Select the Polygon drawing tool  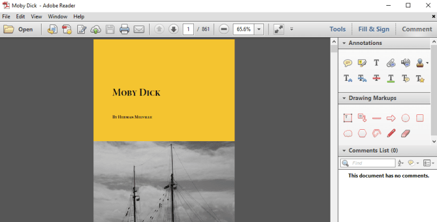coord(362,134)
